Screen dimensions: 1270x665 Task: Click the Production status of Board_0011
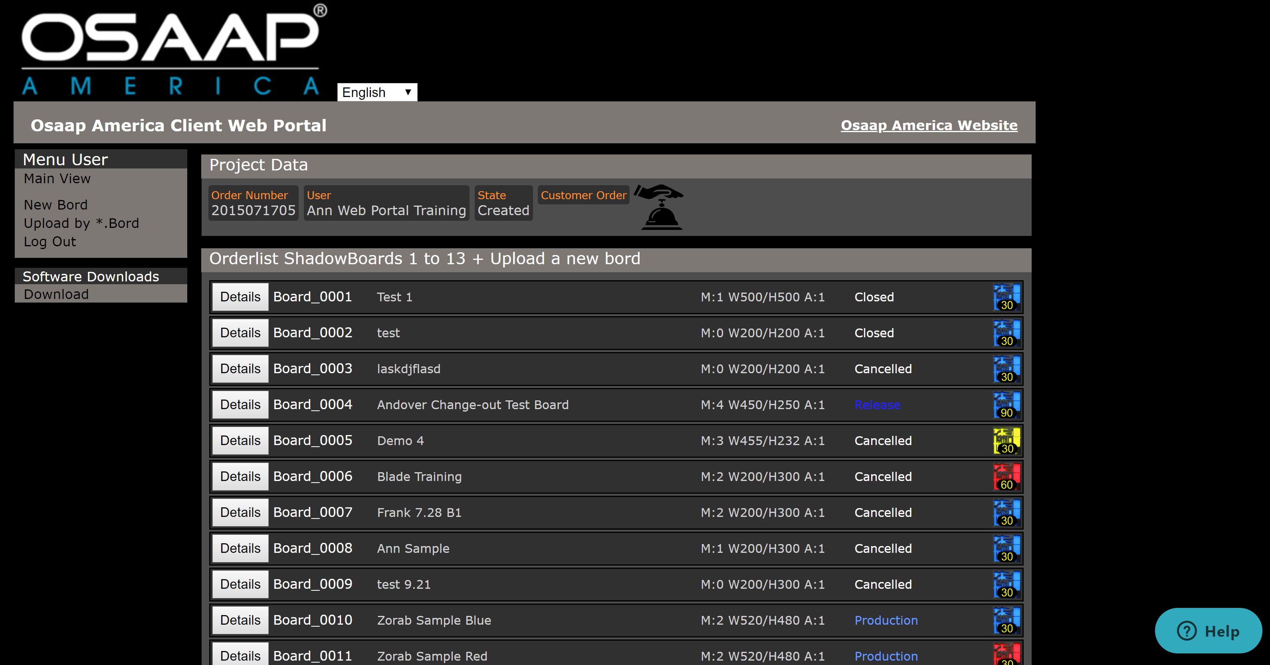pos(886,656)
